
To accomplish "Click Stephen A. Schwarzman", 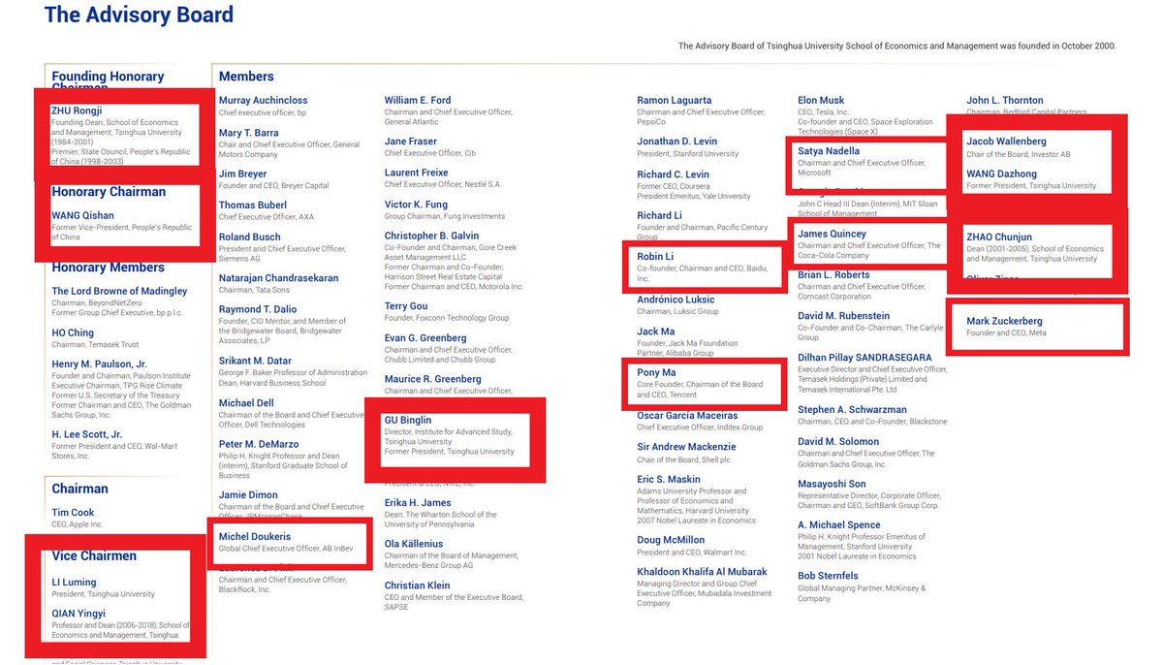I will (852, 410).
